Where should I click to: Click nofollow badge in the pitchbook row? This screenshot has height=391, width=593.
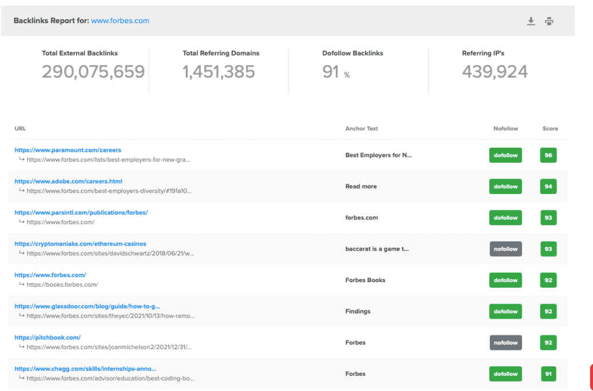[505, 343]
